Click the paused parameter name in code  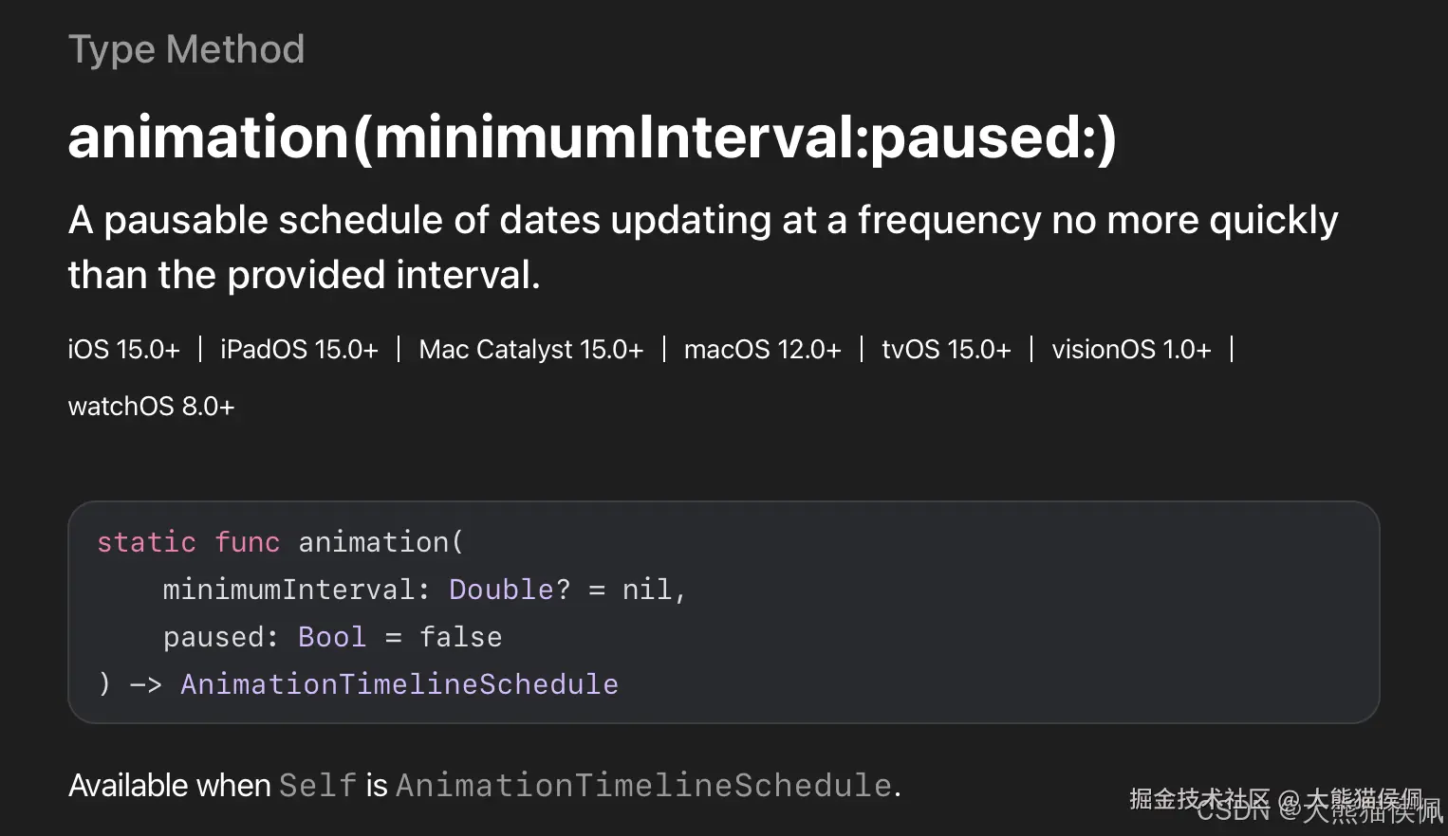[214, 637]
